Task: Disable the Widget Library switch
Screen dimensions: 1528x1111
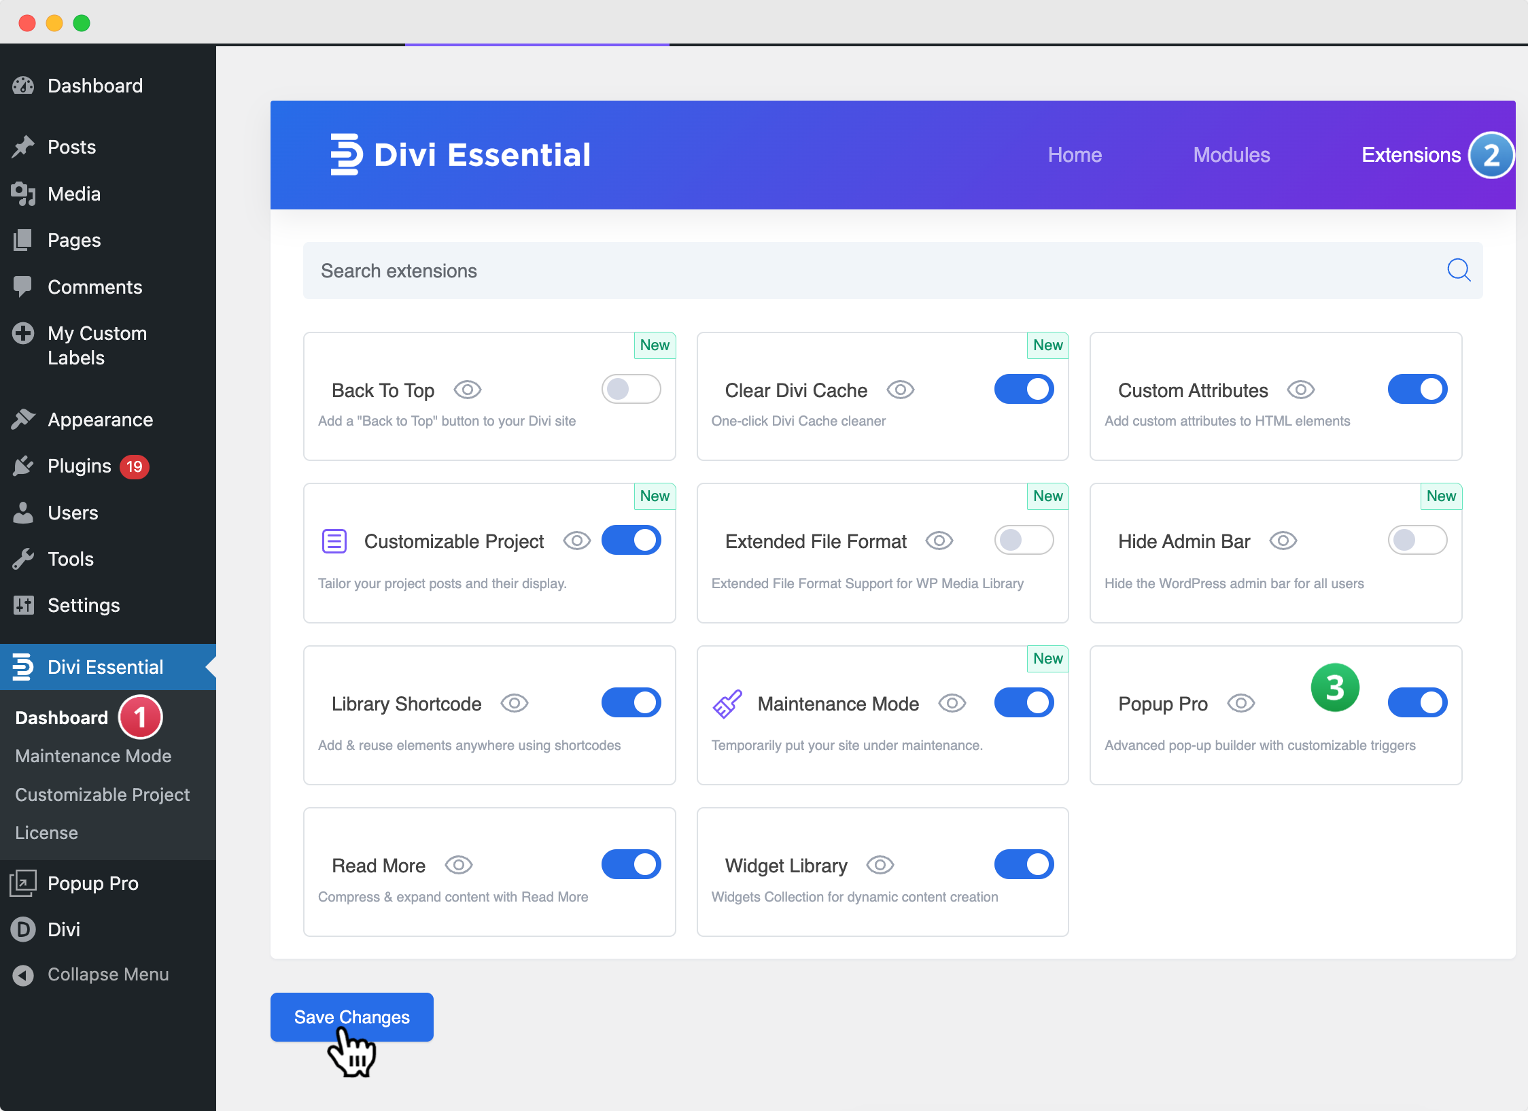Action: tap(1024, 864)
